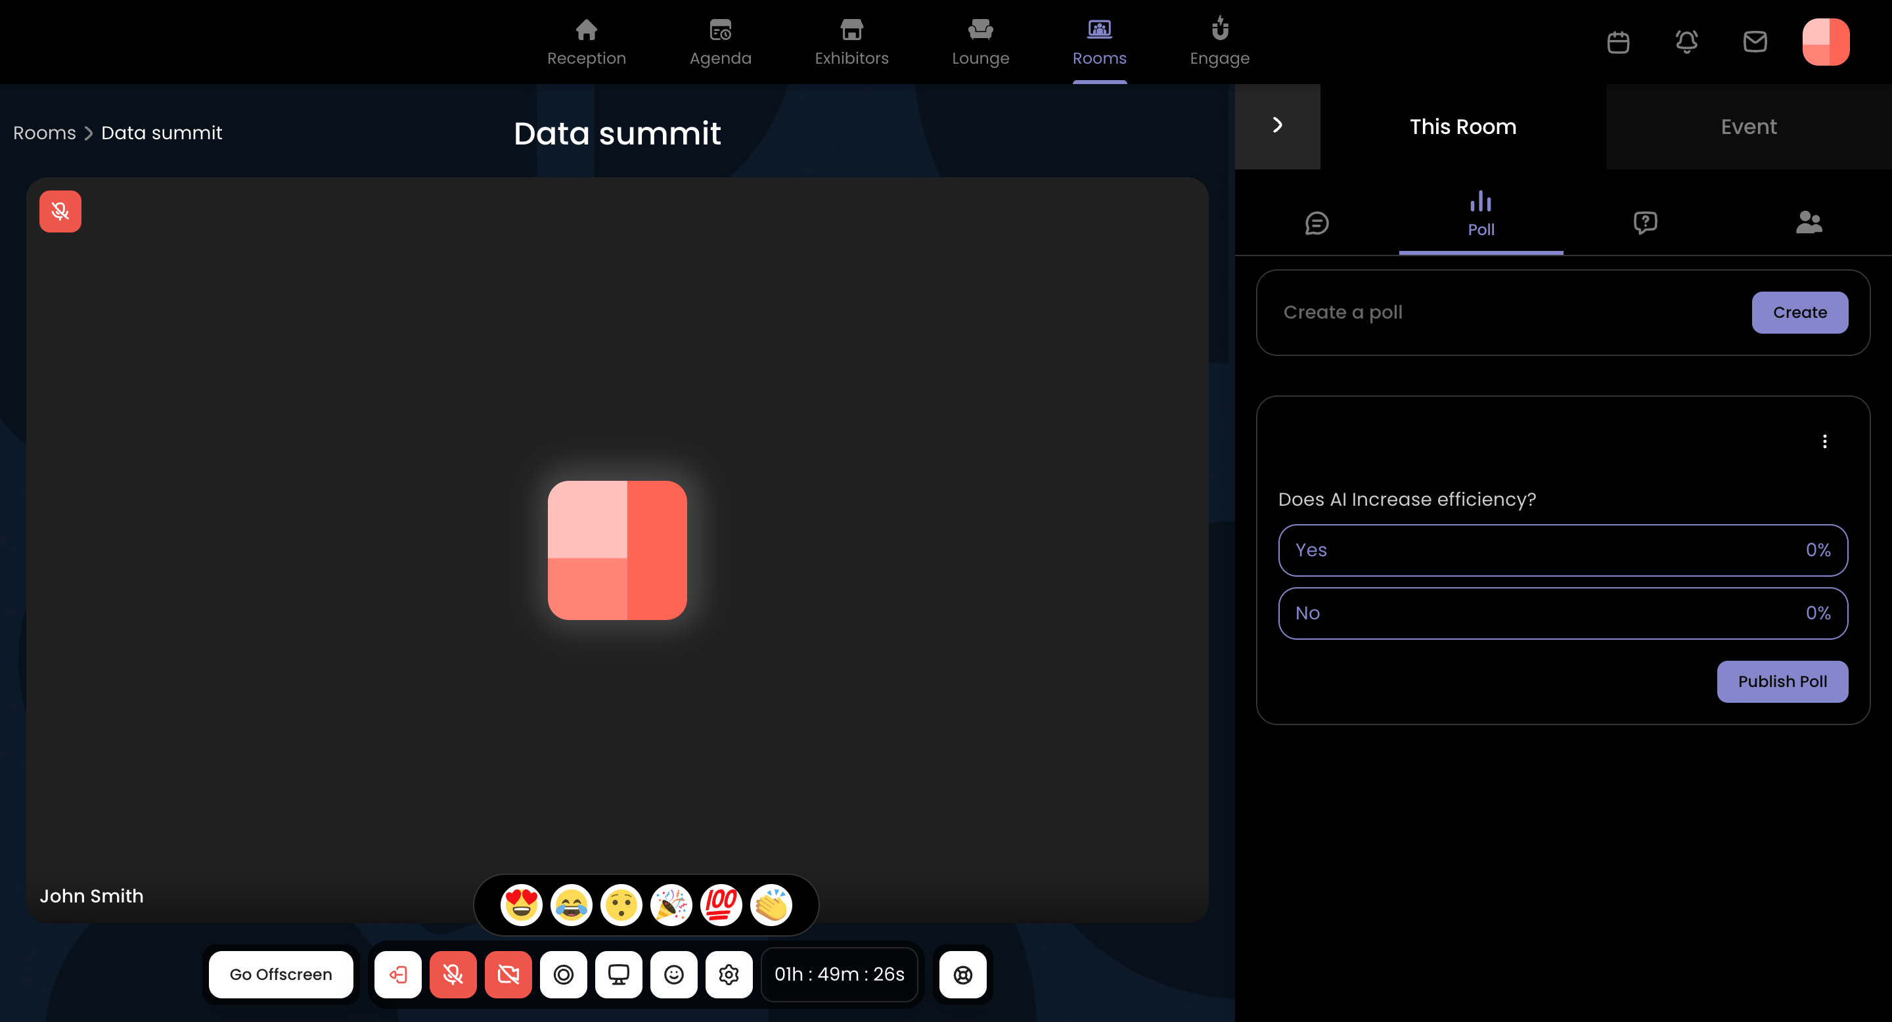Click the Create poll button
This screenshot has height=1022, width=1892.
pyautogui.click(x=1799, y=312)
